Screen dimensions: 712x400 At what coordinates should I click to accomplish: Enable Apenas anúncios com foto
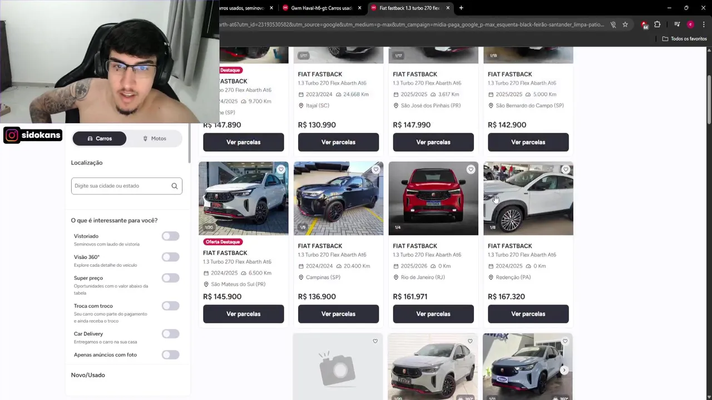[170, 355]
